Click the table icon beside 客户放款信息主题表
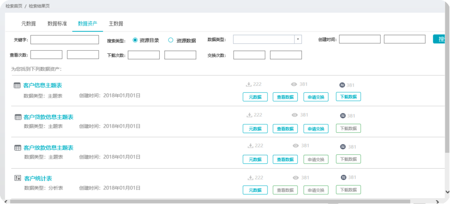450x204 pixels. (18, 148)
